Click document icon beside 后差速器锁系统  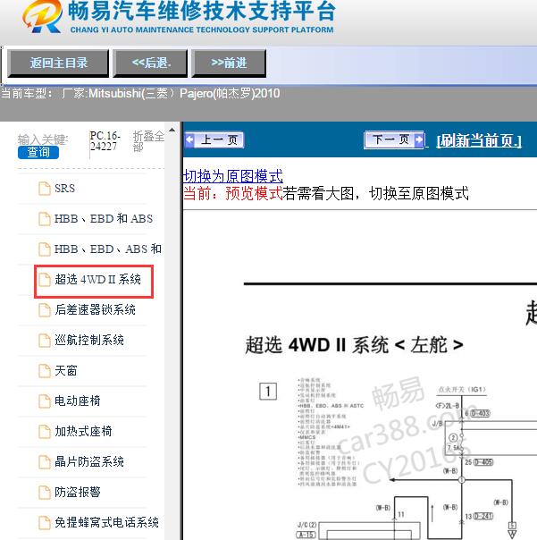(x=44, y=309)
